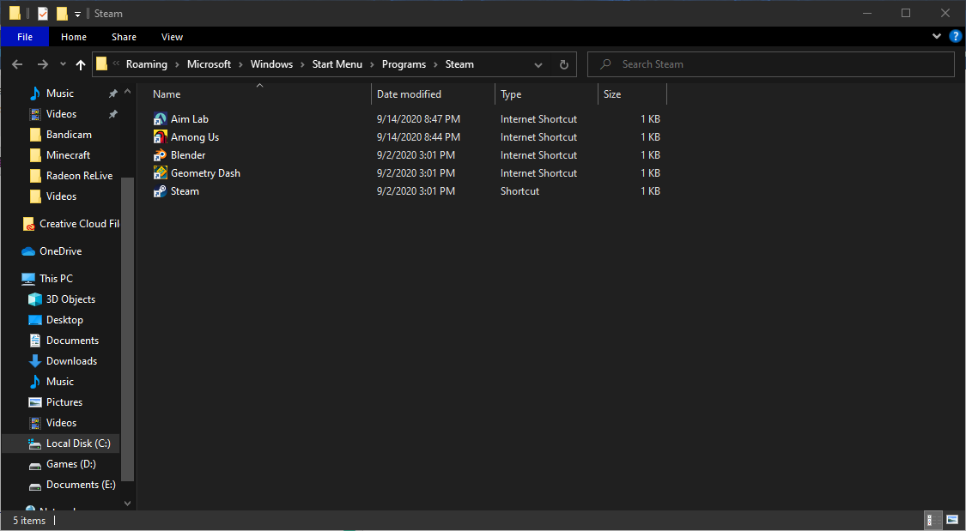966x531 pixels.
Task: Open the Home ribbon tab
Action: 74,37
